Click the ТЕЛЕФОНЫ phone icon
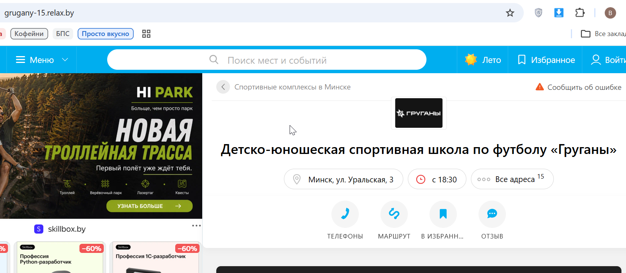The image size is (626, 273). (345, 214)
